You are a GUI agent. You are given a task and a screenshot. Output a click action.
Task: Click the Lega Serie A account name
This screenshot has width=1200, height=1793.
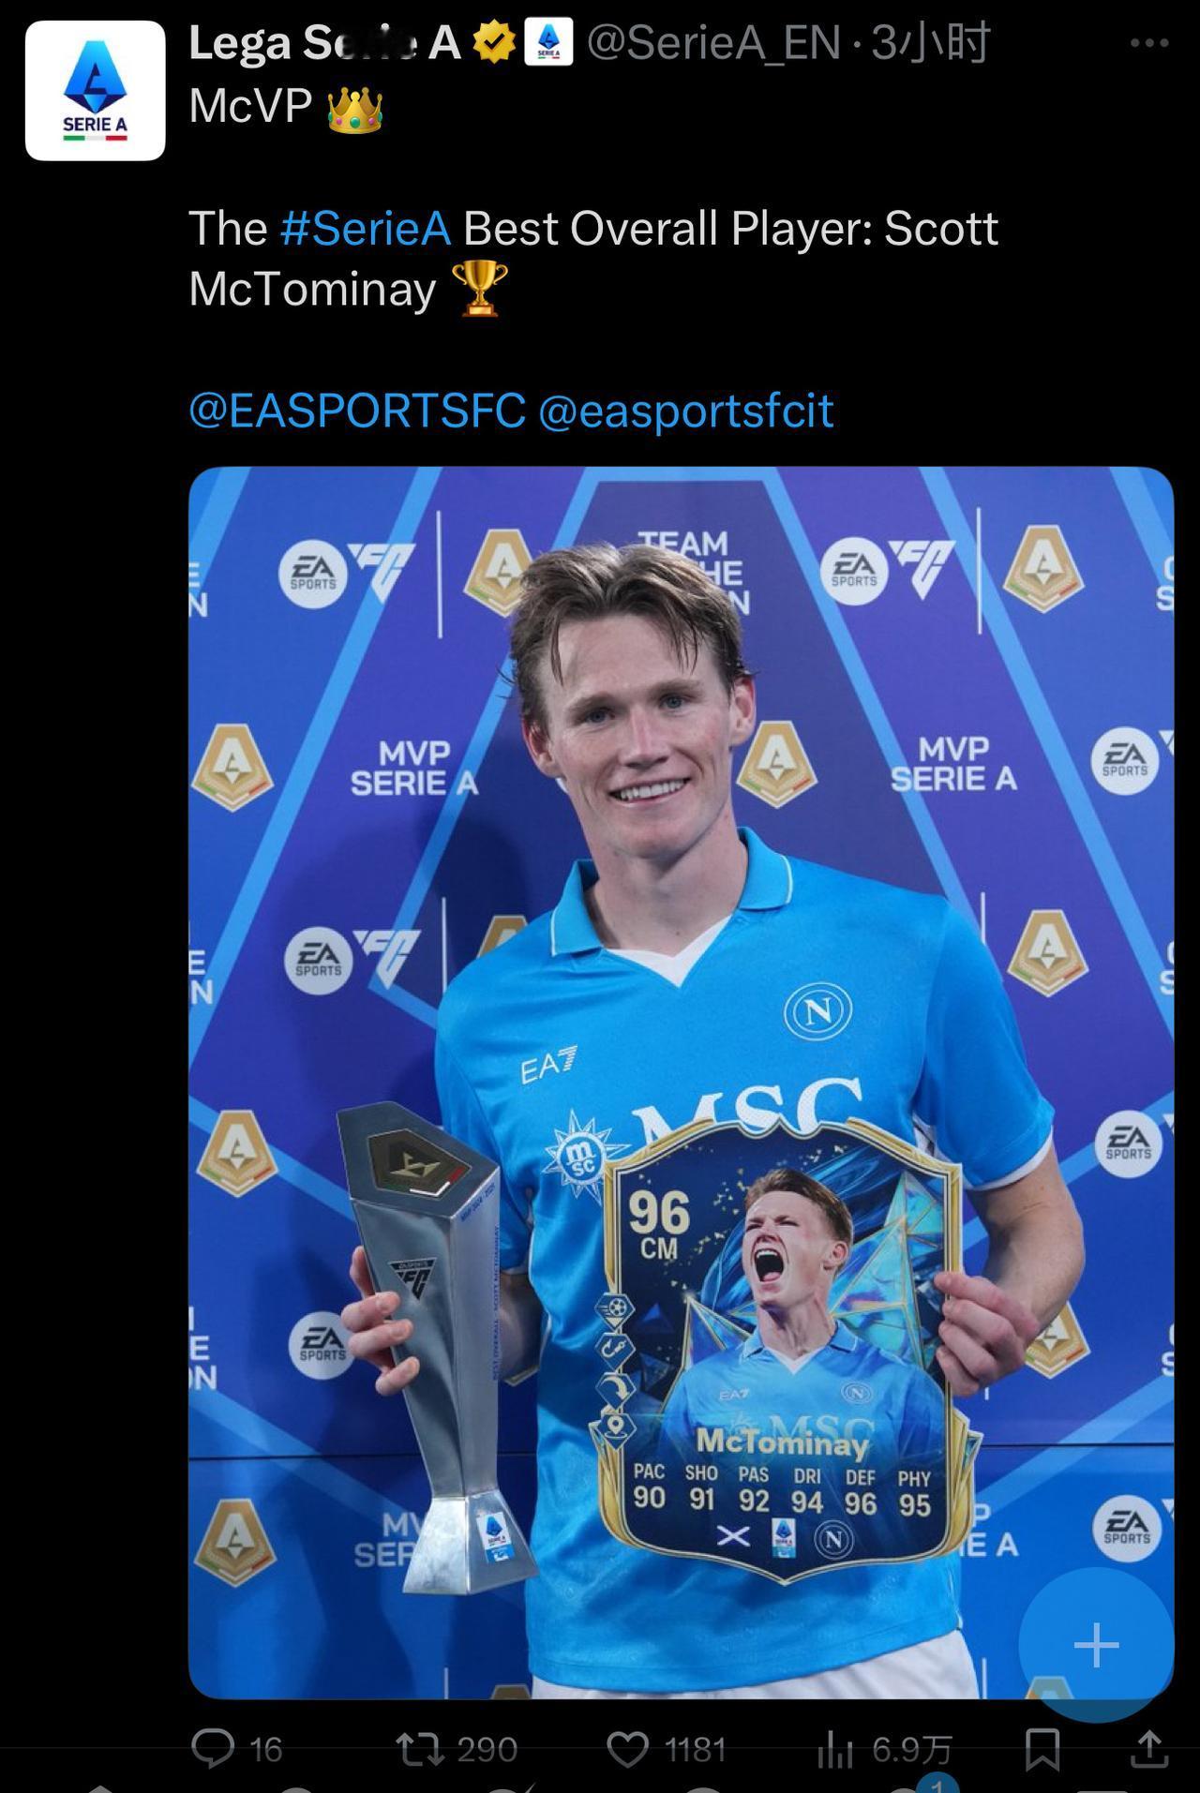click(x=324, y=43)
